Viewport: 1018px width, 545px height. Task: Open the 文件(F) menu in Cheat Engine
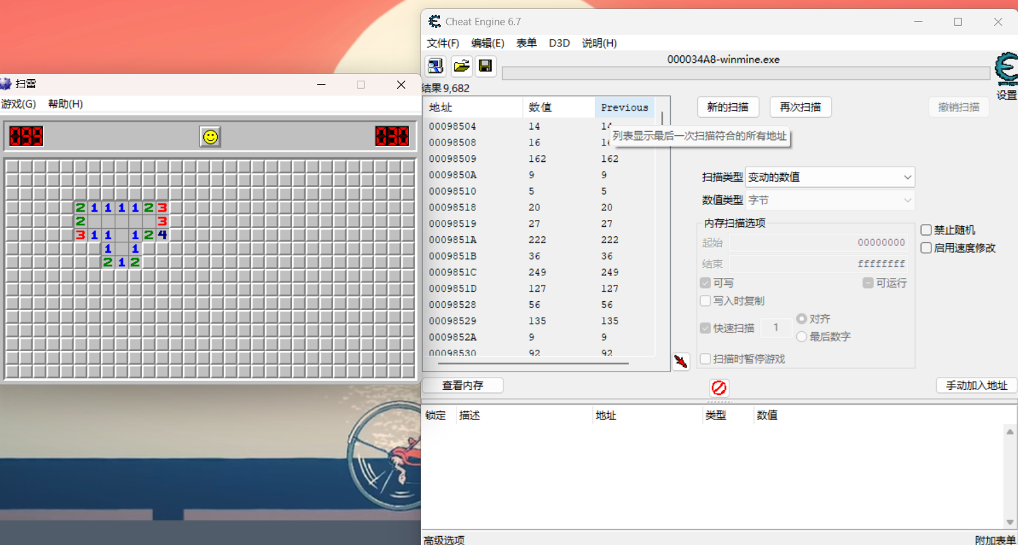(x=443, y=43)
